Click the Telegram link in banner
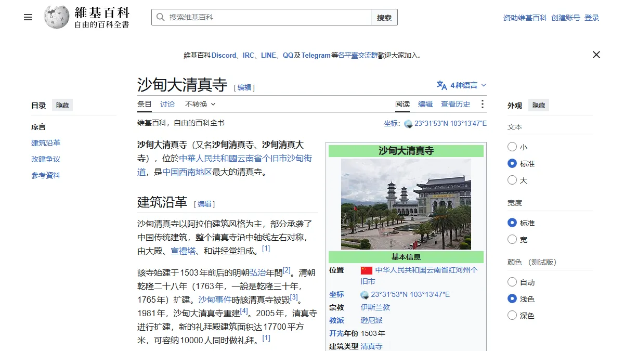Viewport: 624px width, 351px height. 316,55
